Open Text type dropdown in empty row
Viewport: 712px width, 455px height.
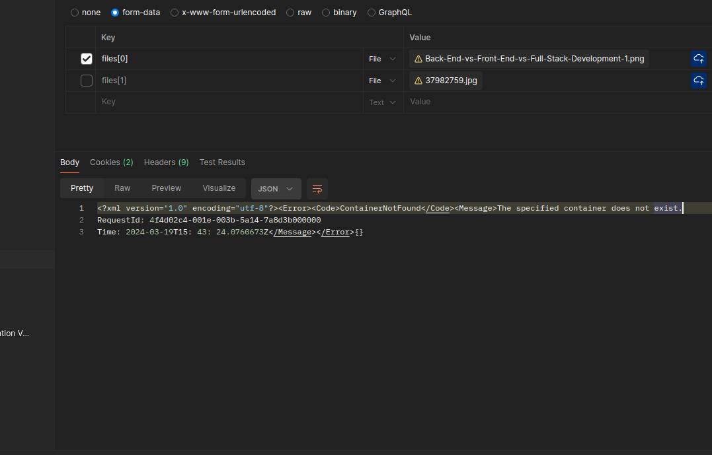point(383,102)
